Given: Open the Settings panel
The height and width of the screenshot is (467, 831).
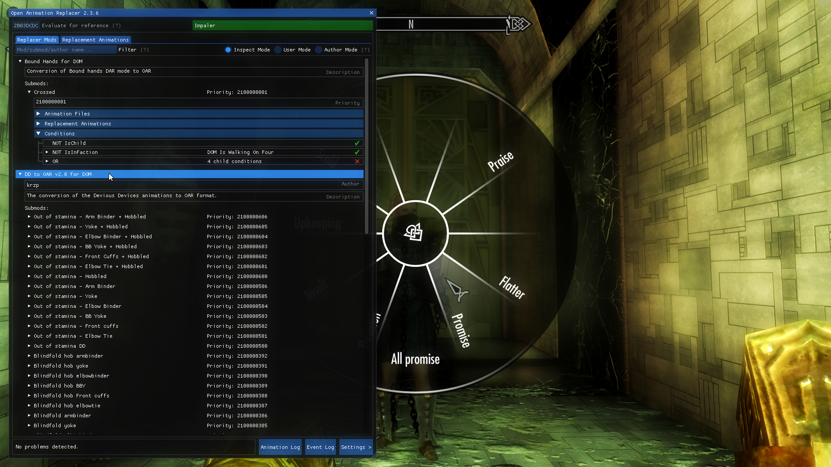Looking at the screenshot, I should [x=356, y=447].
